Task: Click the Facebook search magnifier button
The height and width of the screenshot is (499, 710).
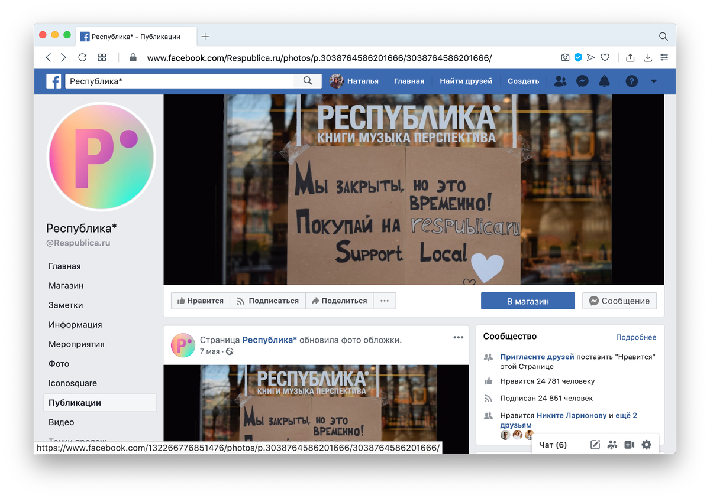Action: click(x=308, y=81)
